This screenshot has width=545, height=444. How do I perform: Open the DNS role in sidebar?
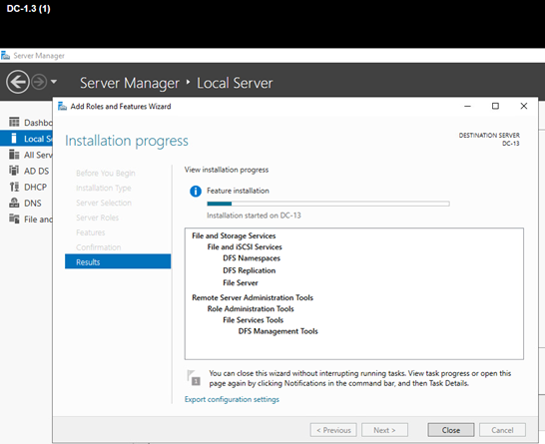26,203
